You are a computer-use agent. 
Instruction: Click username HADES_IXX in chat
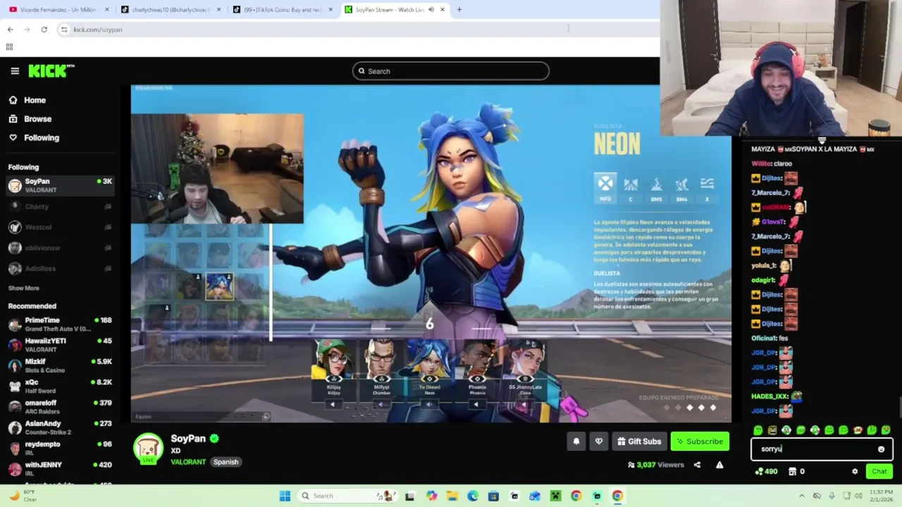click(770, 396)
